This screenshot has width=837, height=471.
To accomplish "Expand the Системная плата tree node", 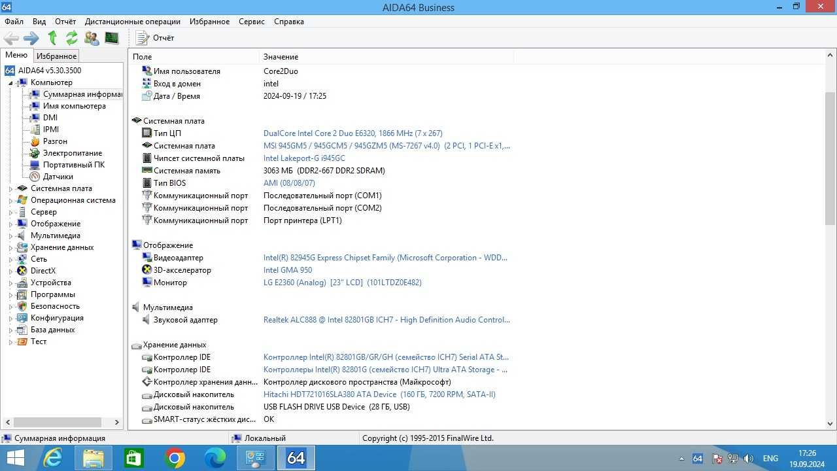I will (x=10, y=188).
